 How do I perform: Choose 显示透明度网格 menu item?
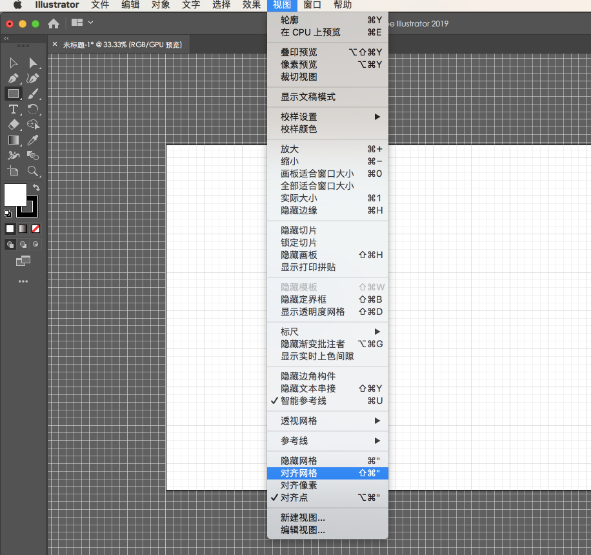328,312
